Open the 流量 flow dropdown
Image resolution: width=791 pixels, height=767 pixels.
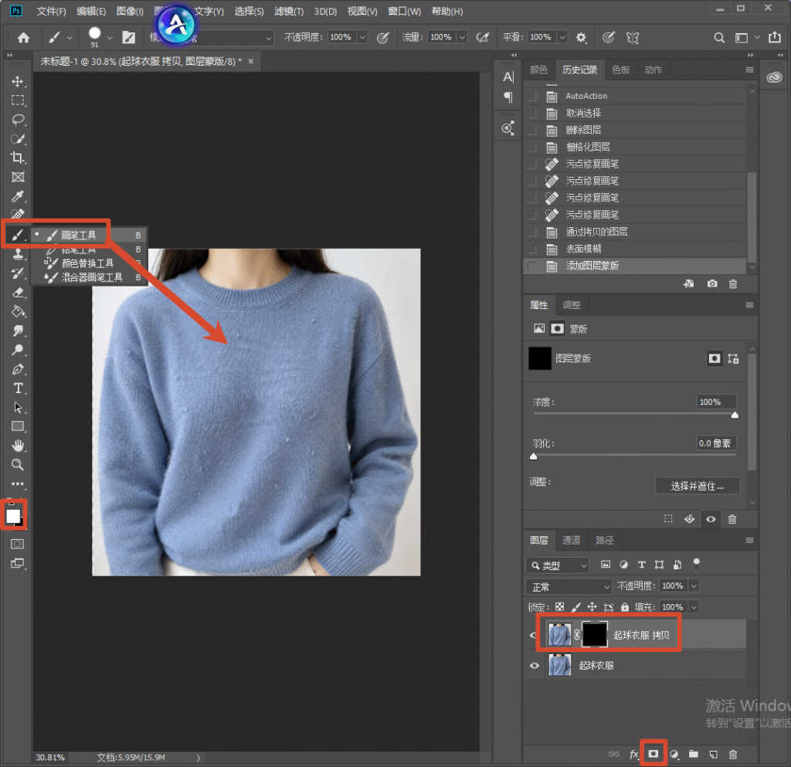(x=462, y=37)
